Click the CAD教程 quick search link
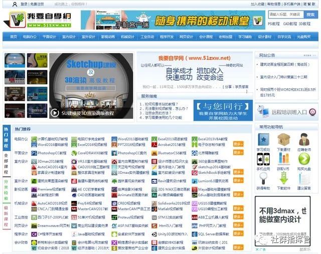The width and height of the screenshot is (321, 254). [x=290, y=24]
